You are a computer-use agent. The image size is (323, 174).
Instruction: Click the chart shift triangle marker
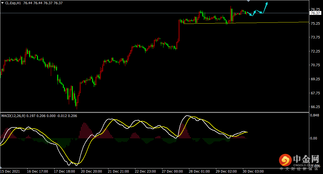point(249,1)
